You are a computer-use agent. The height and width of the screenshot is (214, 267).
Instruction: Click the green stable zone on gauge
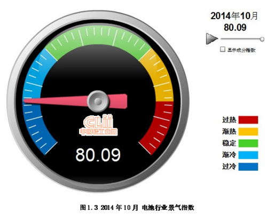[x=98, y=36]
